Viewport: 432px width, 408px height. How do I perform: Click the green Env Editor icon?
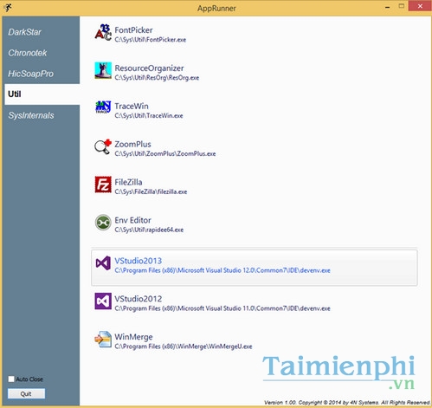coord(103,223)
